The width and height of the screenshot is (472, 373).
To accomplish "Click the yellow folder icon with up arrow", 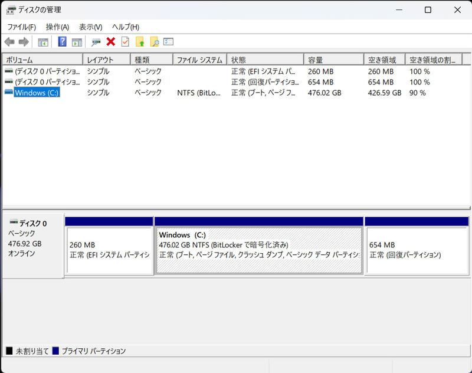I will tap(139, 41).
